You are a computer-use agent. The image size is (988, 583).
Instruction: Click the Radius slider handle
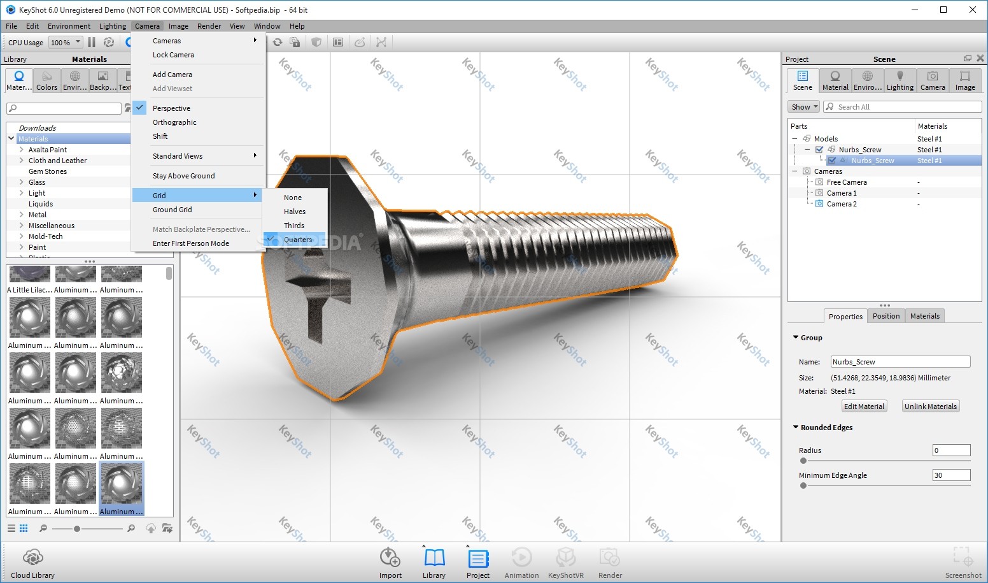(x=803, y=461)
